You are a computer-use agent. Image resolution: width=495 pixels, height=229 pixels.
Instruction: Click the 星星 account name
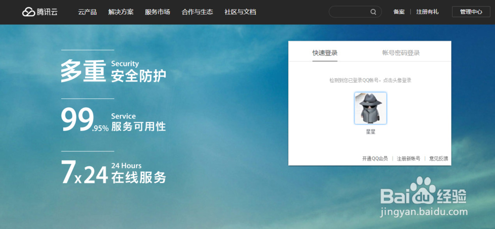tap(371, 132)
